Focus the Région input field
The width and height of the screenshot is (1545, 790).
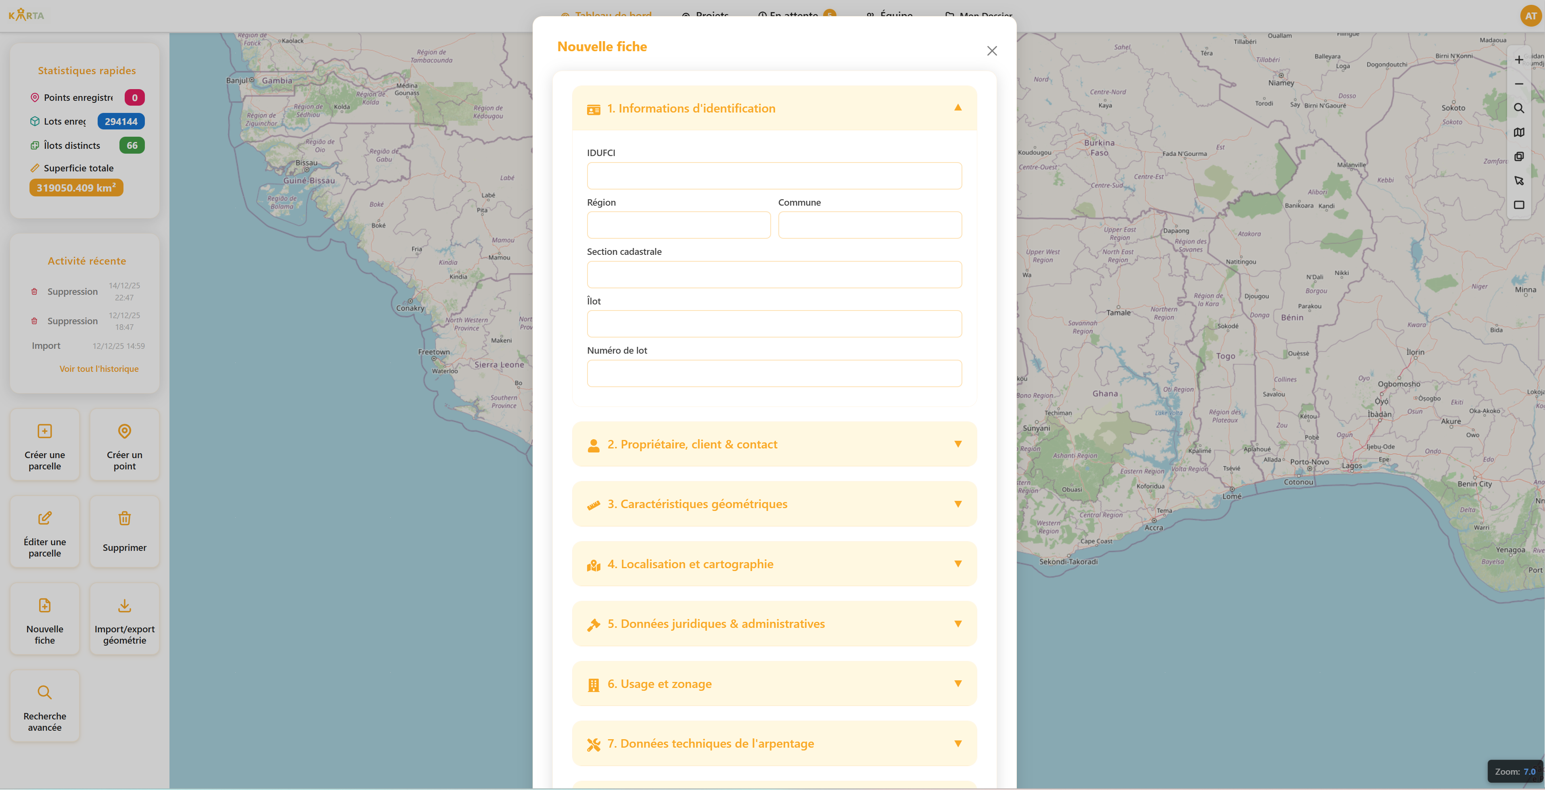(x=679, y=225)
